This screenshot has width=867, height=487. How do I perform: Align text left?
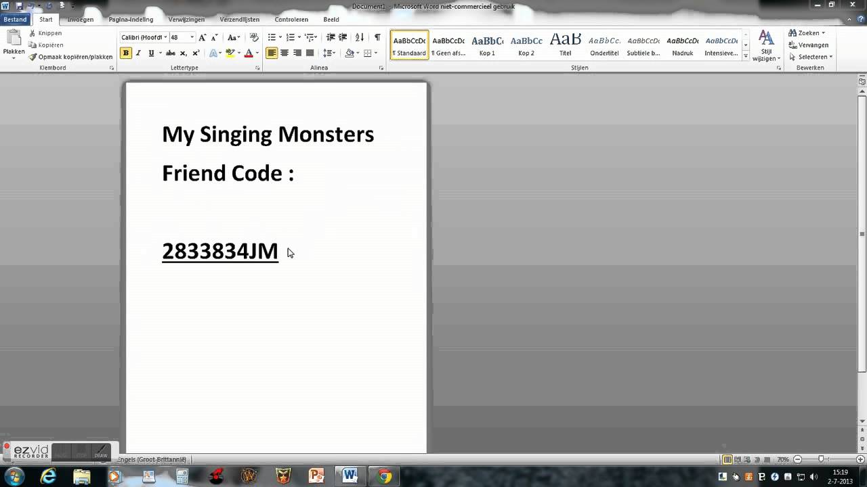(x=272, y=53)
